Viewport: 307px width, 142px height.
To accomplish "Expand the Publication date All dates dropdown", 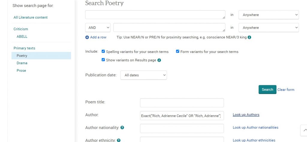I will click(x=144, y=75).
